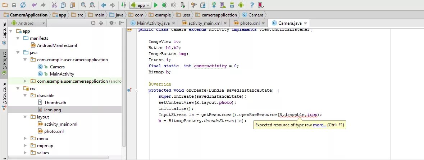
Task: Click the Cut scissors icon
Action: 54,5
